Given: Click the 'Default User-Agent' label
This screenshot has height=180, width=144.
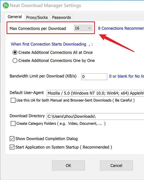Looking at the screenshot, I should [x=27, y=93].
